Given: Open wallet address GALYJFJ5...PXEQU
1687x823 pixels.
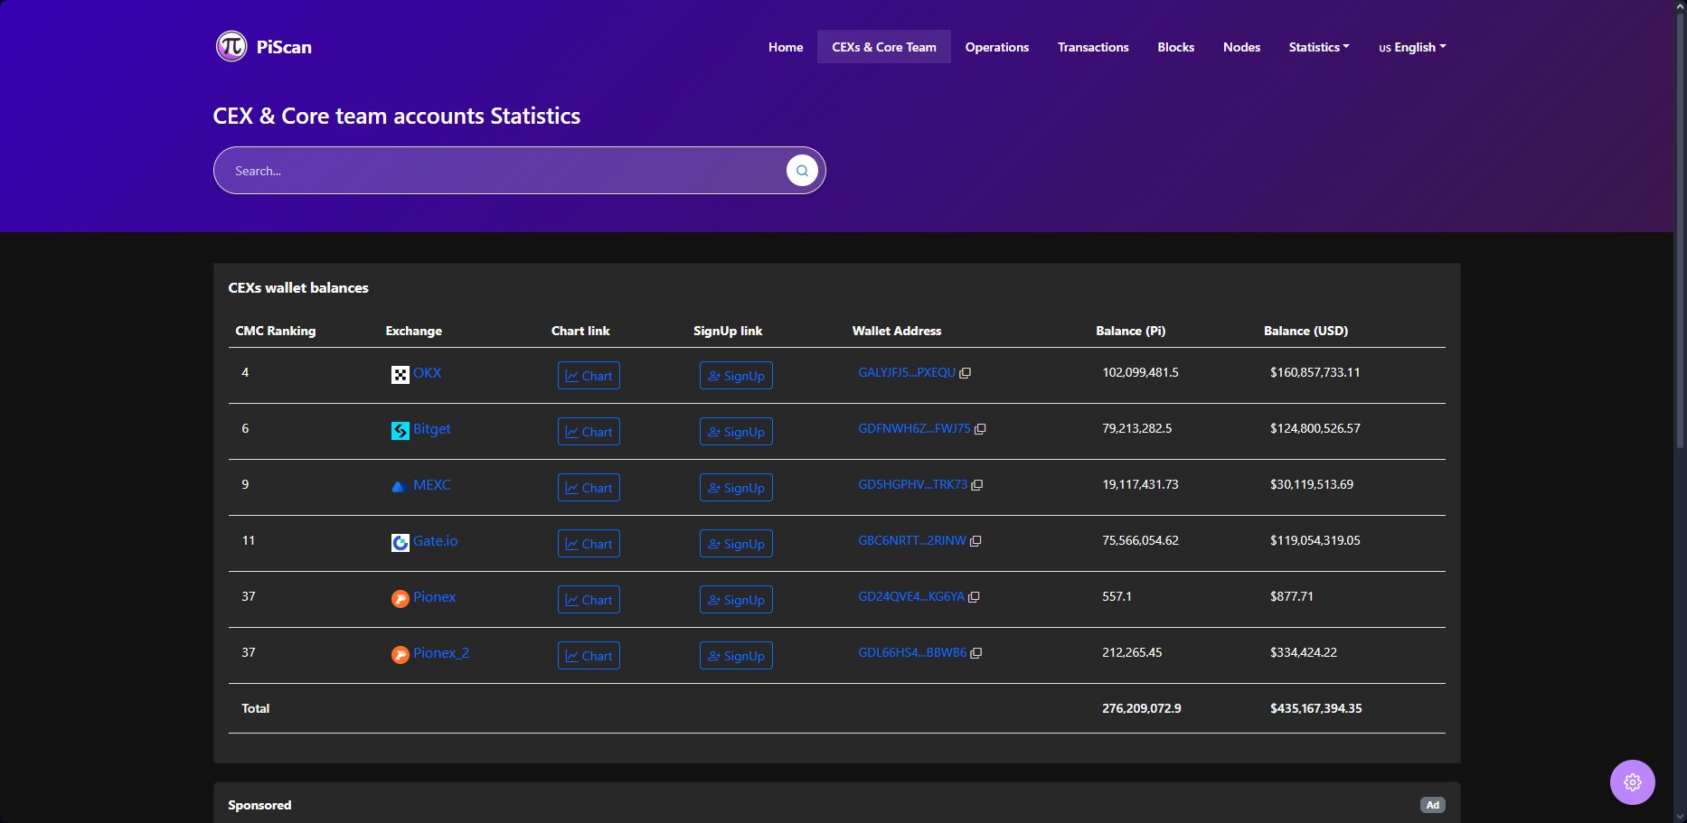Looking at the screenshot, I should click(x=907, y=373).
